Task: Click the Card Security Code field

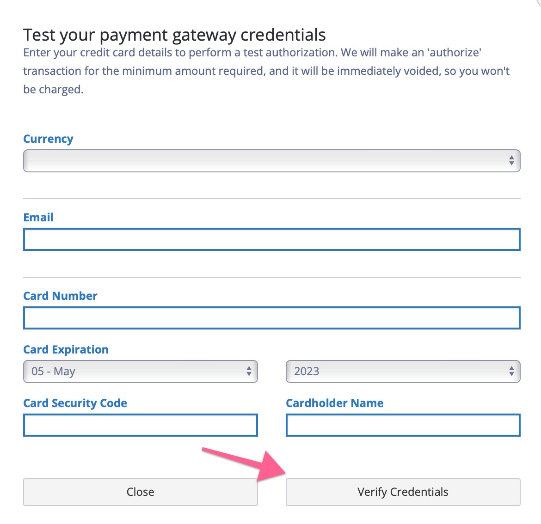Action: (x=140, y=425)
